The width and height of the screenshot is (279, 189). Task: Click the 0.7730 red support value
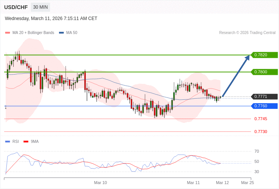(x=261, y=132)
